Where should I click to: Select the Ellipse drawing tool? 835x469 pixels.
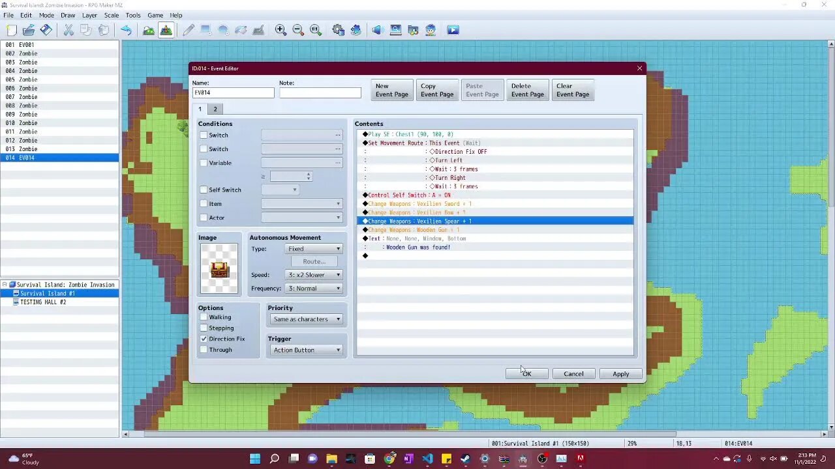223,30
